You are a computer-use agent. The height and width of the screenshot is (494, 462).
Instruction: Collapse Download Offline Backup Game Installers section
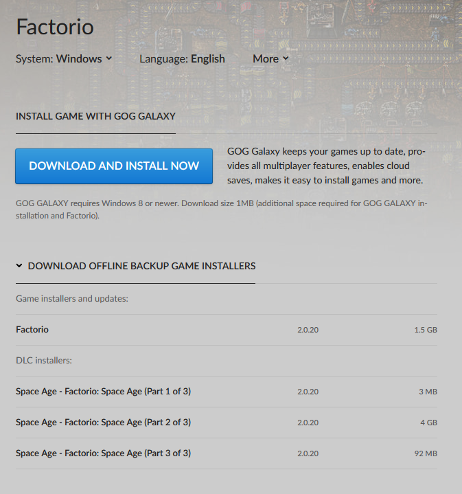(136, 266)
